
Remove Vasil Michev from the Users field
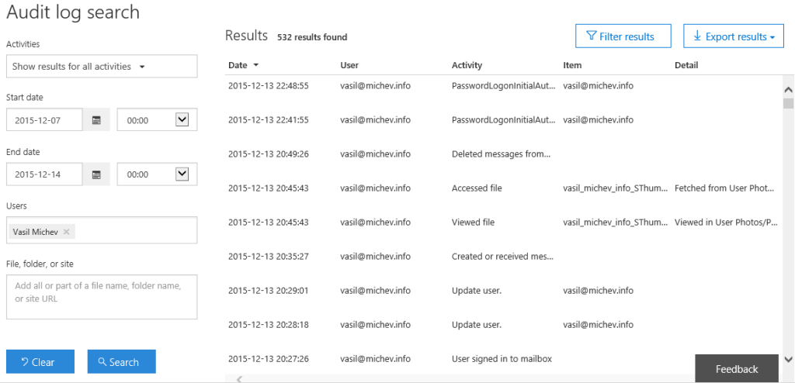pyautogui.click(x=66, y=232)
